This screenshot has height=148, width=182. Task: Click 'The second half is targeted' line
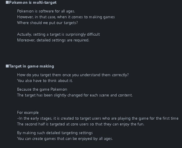pos(81,124)
